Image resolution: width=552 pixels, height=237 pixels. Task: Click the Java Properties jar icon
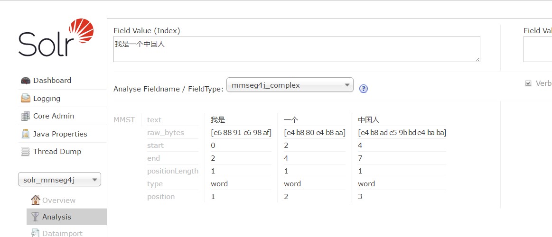click(x=25, y=134)
